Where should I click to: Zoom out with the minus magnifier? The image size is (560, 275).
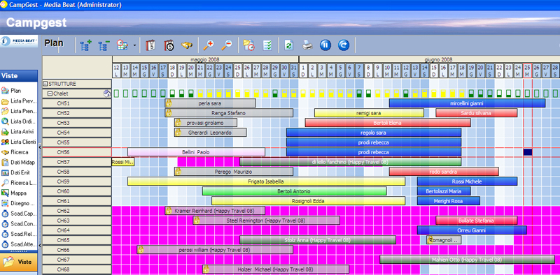coord(226,45)
